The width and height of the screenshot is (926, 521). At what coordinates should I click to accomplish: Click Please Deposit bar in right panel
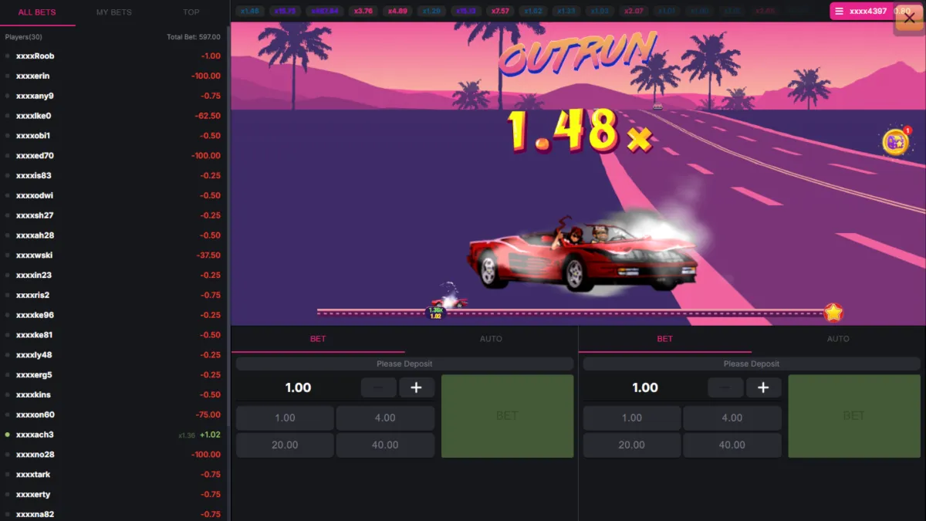click(x=752, y=364)
